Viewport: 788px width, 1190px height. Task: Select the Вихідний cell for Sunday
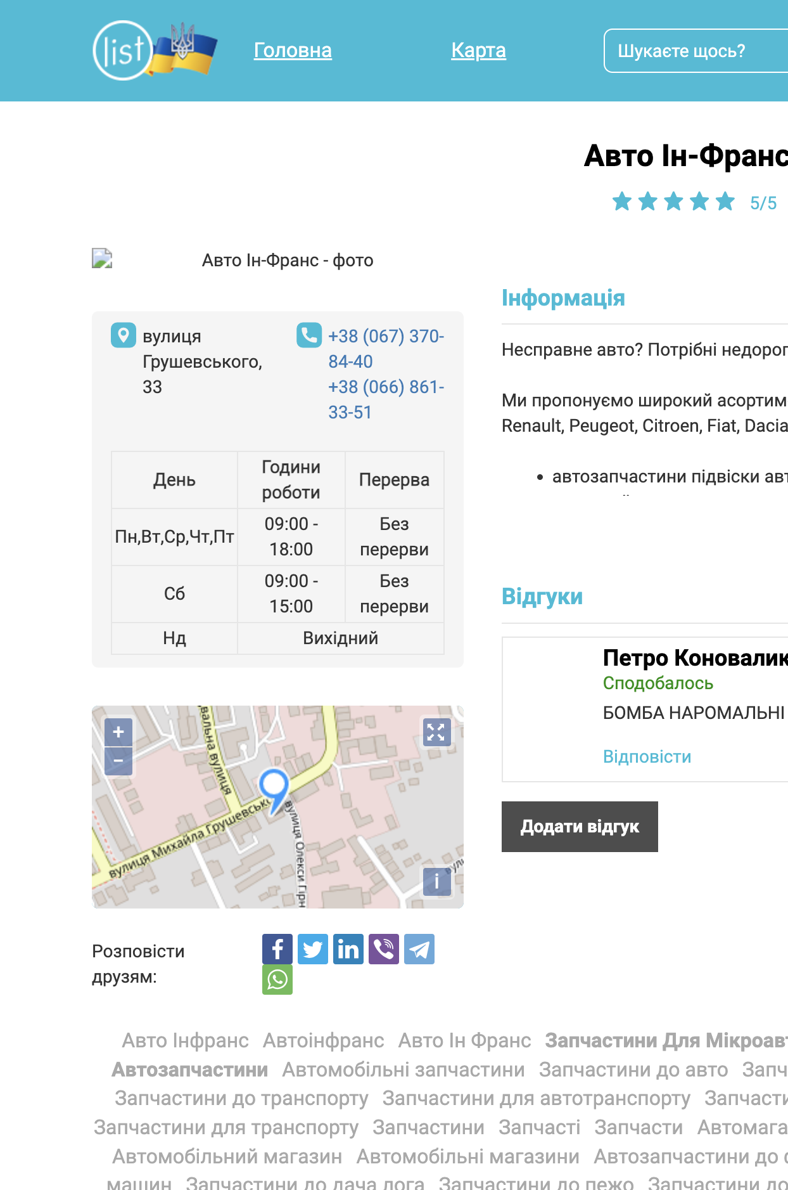pyautogui.click(x=341, y=638)
